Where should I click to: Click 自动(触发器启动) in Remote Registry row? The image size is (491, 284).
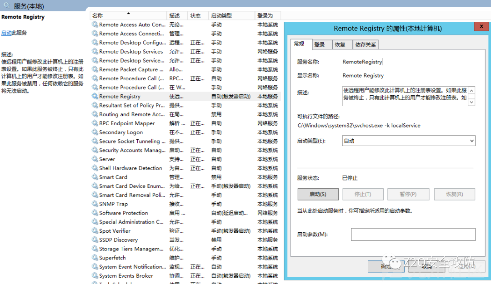[x=231, y=97]
